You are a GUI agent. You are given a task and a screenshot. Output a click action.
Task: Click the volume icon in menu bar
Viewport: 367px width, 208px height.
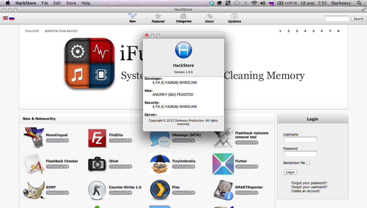click(x=263, y=3)
